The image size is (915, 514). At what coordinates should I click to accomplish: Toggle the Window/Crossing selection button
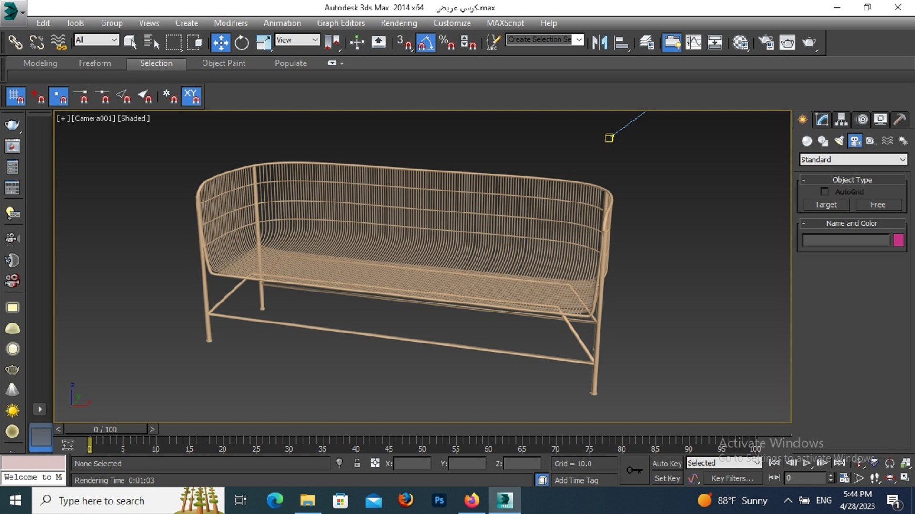[x=194, y=42]
